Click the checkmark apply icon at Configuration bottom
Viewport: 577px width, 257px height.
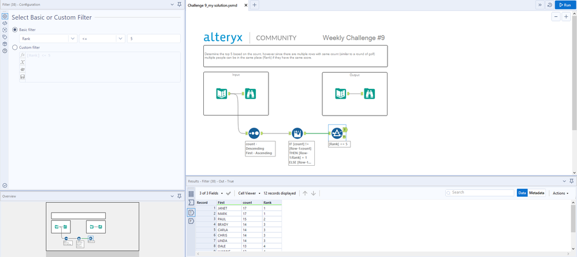5,185
